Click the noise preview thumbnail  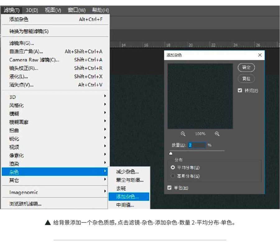200,96
